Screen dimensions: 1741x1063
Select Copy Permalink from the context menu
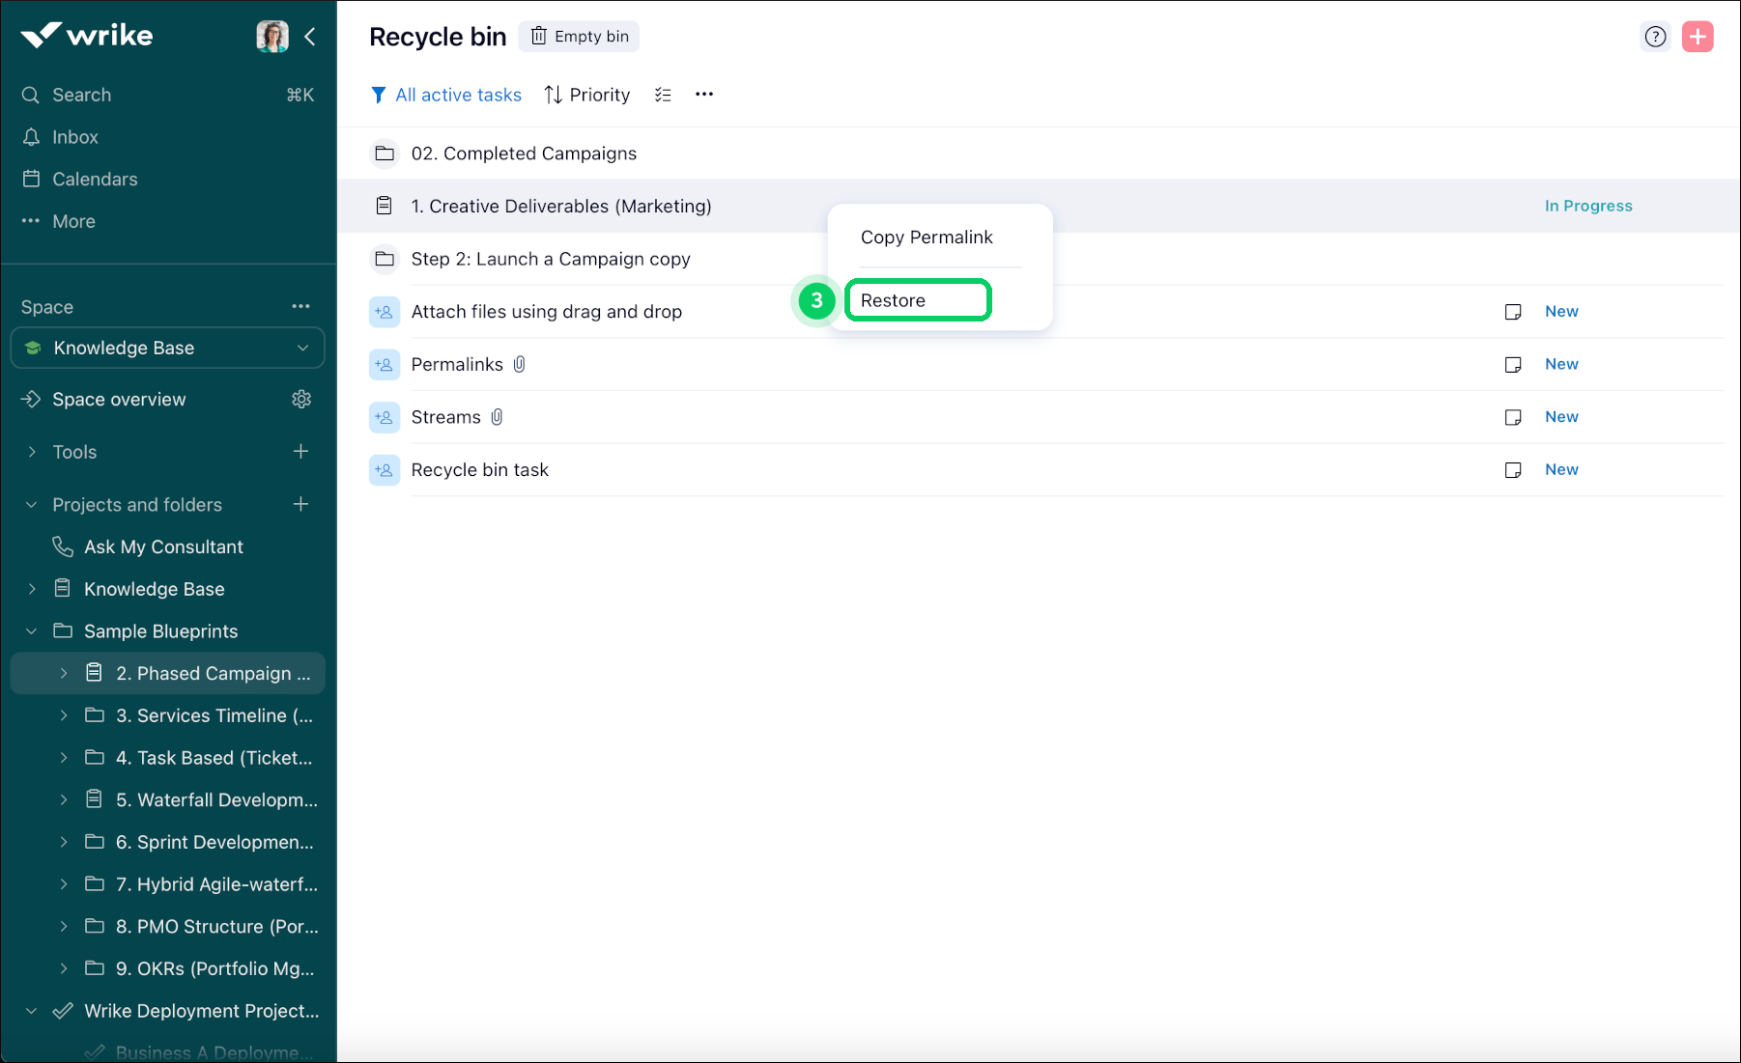(927, 237)
